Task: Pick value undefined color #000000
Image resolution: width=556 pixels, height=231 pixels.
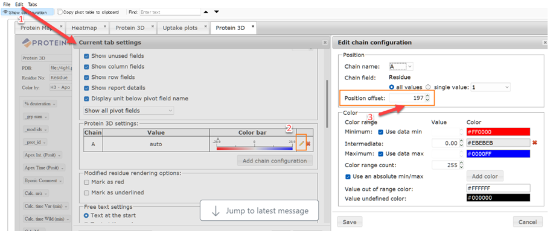Action: coord(498,198)
